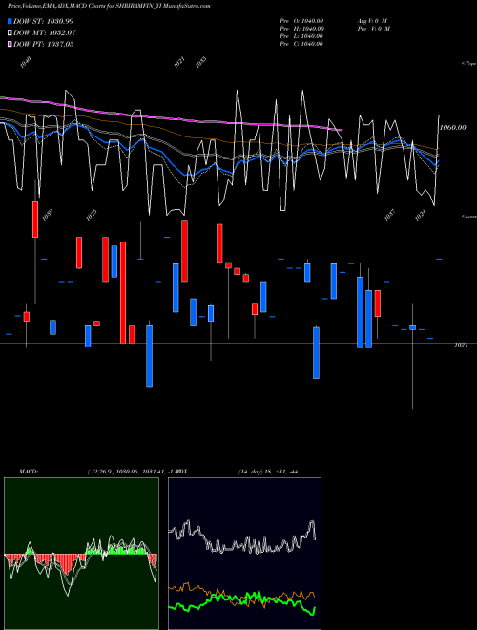Click the 'Pre H: 1040.00' value
The width and height of the screenshot is (477, 630).
point(301,29)
